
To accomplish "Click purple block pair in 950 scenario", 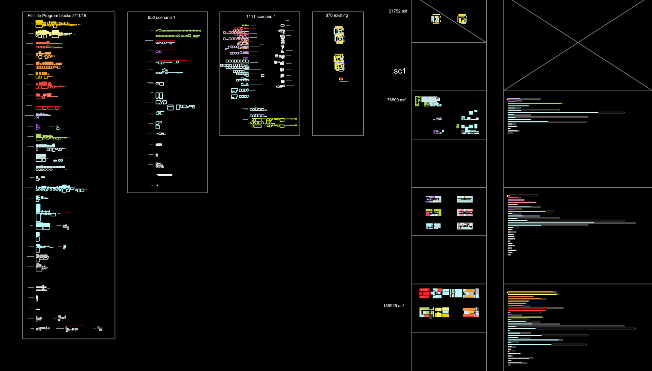I will click(159, 52).
